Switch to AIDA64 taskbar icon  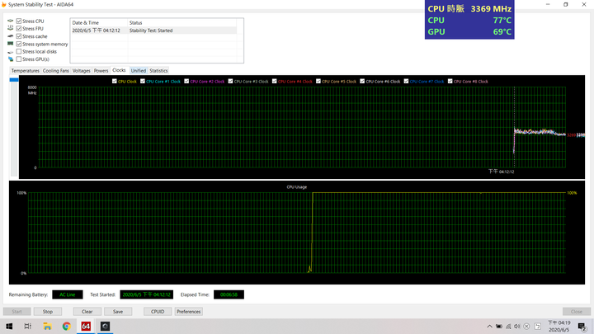point(86,326)
